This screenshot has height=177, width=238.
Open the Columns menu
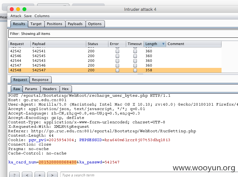pos(42,16)
